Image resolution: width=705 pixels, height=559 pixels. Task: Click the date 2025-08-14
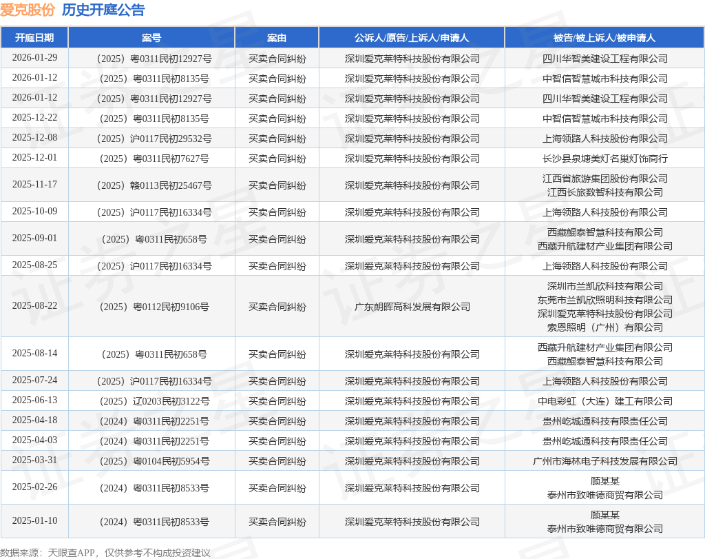34,354
